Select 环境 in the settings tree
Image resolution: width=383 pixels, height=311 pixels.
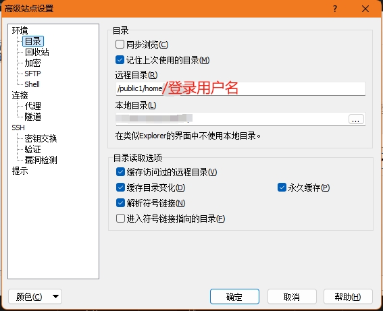20,30
